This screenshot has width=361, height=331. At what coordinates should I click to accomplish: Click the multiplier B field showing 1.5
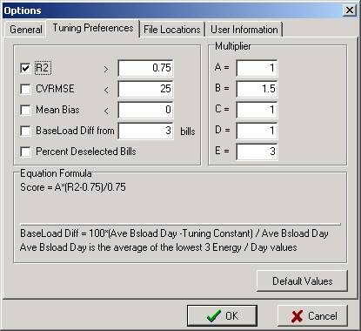point(257,89)
